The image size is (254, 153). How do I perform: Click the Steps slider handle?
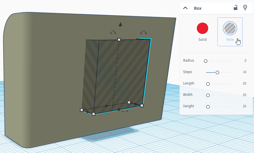pos(217,73)
